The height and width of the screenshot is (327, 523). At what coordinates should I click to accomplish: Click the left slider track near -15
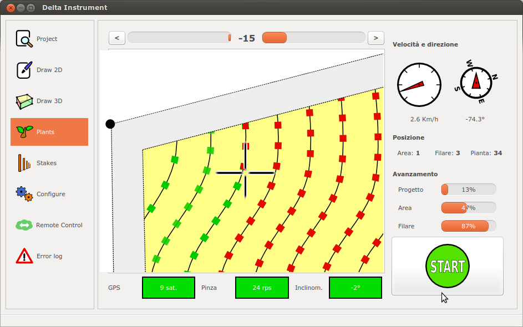(179, 38)
